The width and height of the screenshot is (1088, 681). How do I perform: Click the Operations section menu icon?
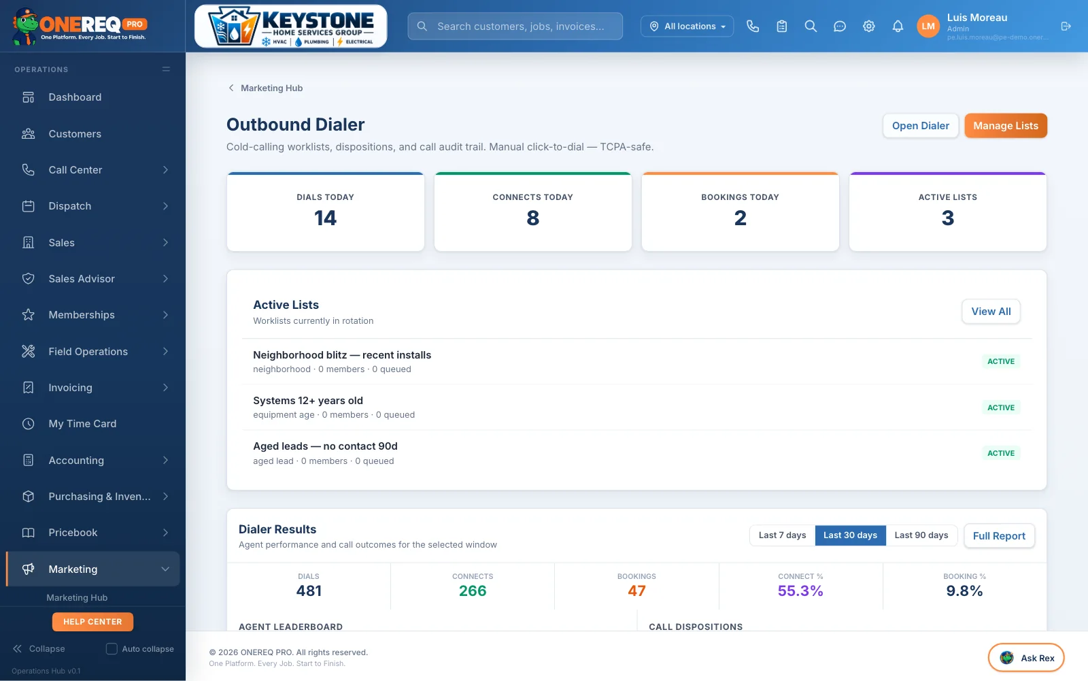click(166, 69)
